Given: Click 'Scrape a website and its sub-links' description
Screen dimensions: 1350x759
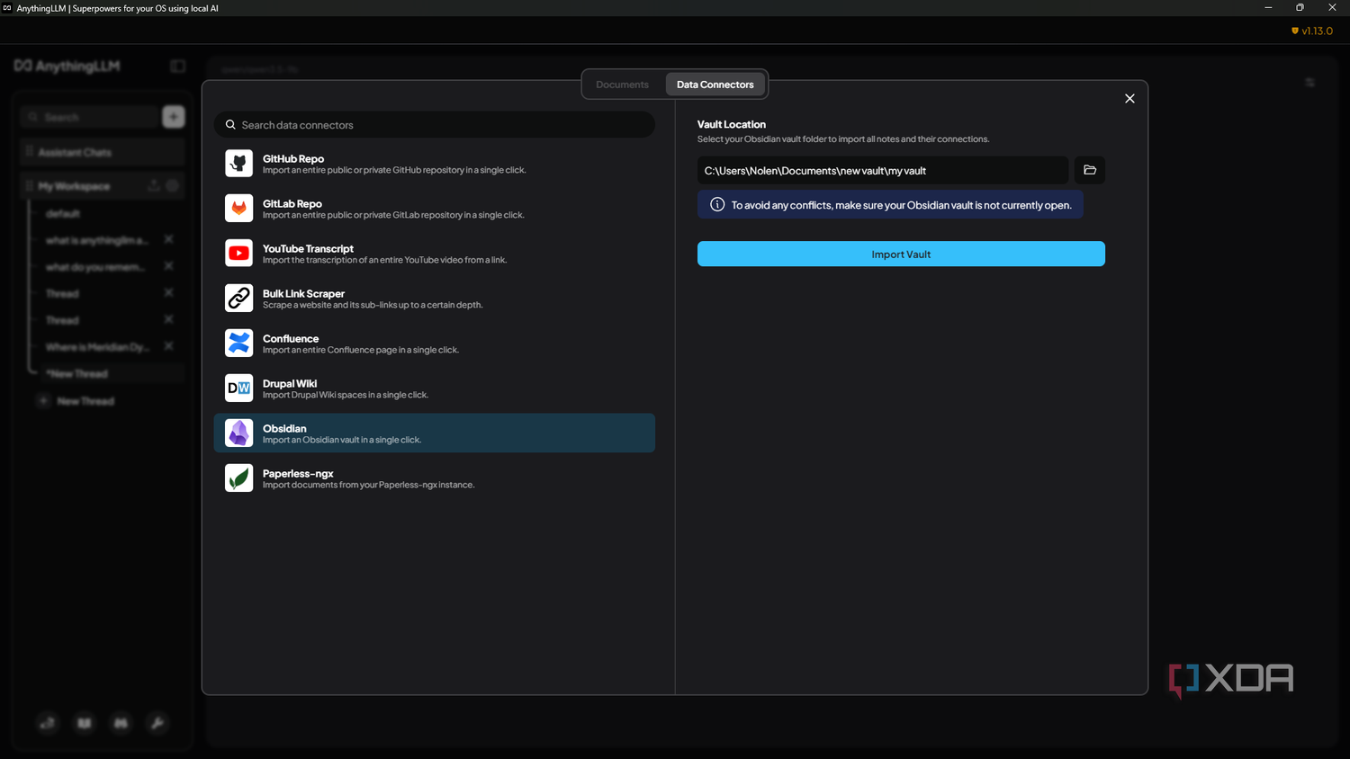Looking at the screenshot, I should [373, 305].
